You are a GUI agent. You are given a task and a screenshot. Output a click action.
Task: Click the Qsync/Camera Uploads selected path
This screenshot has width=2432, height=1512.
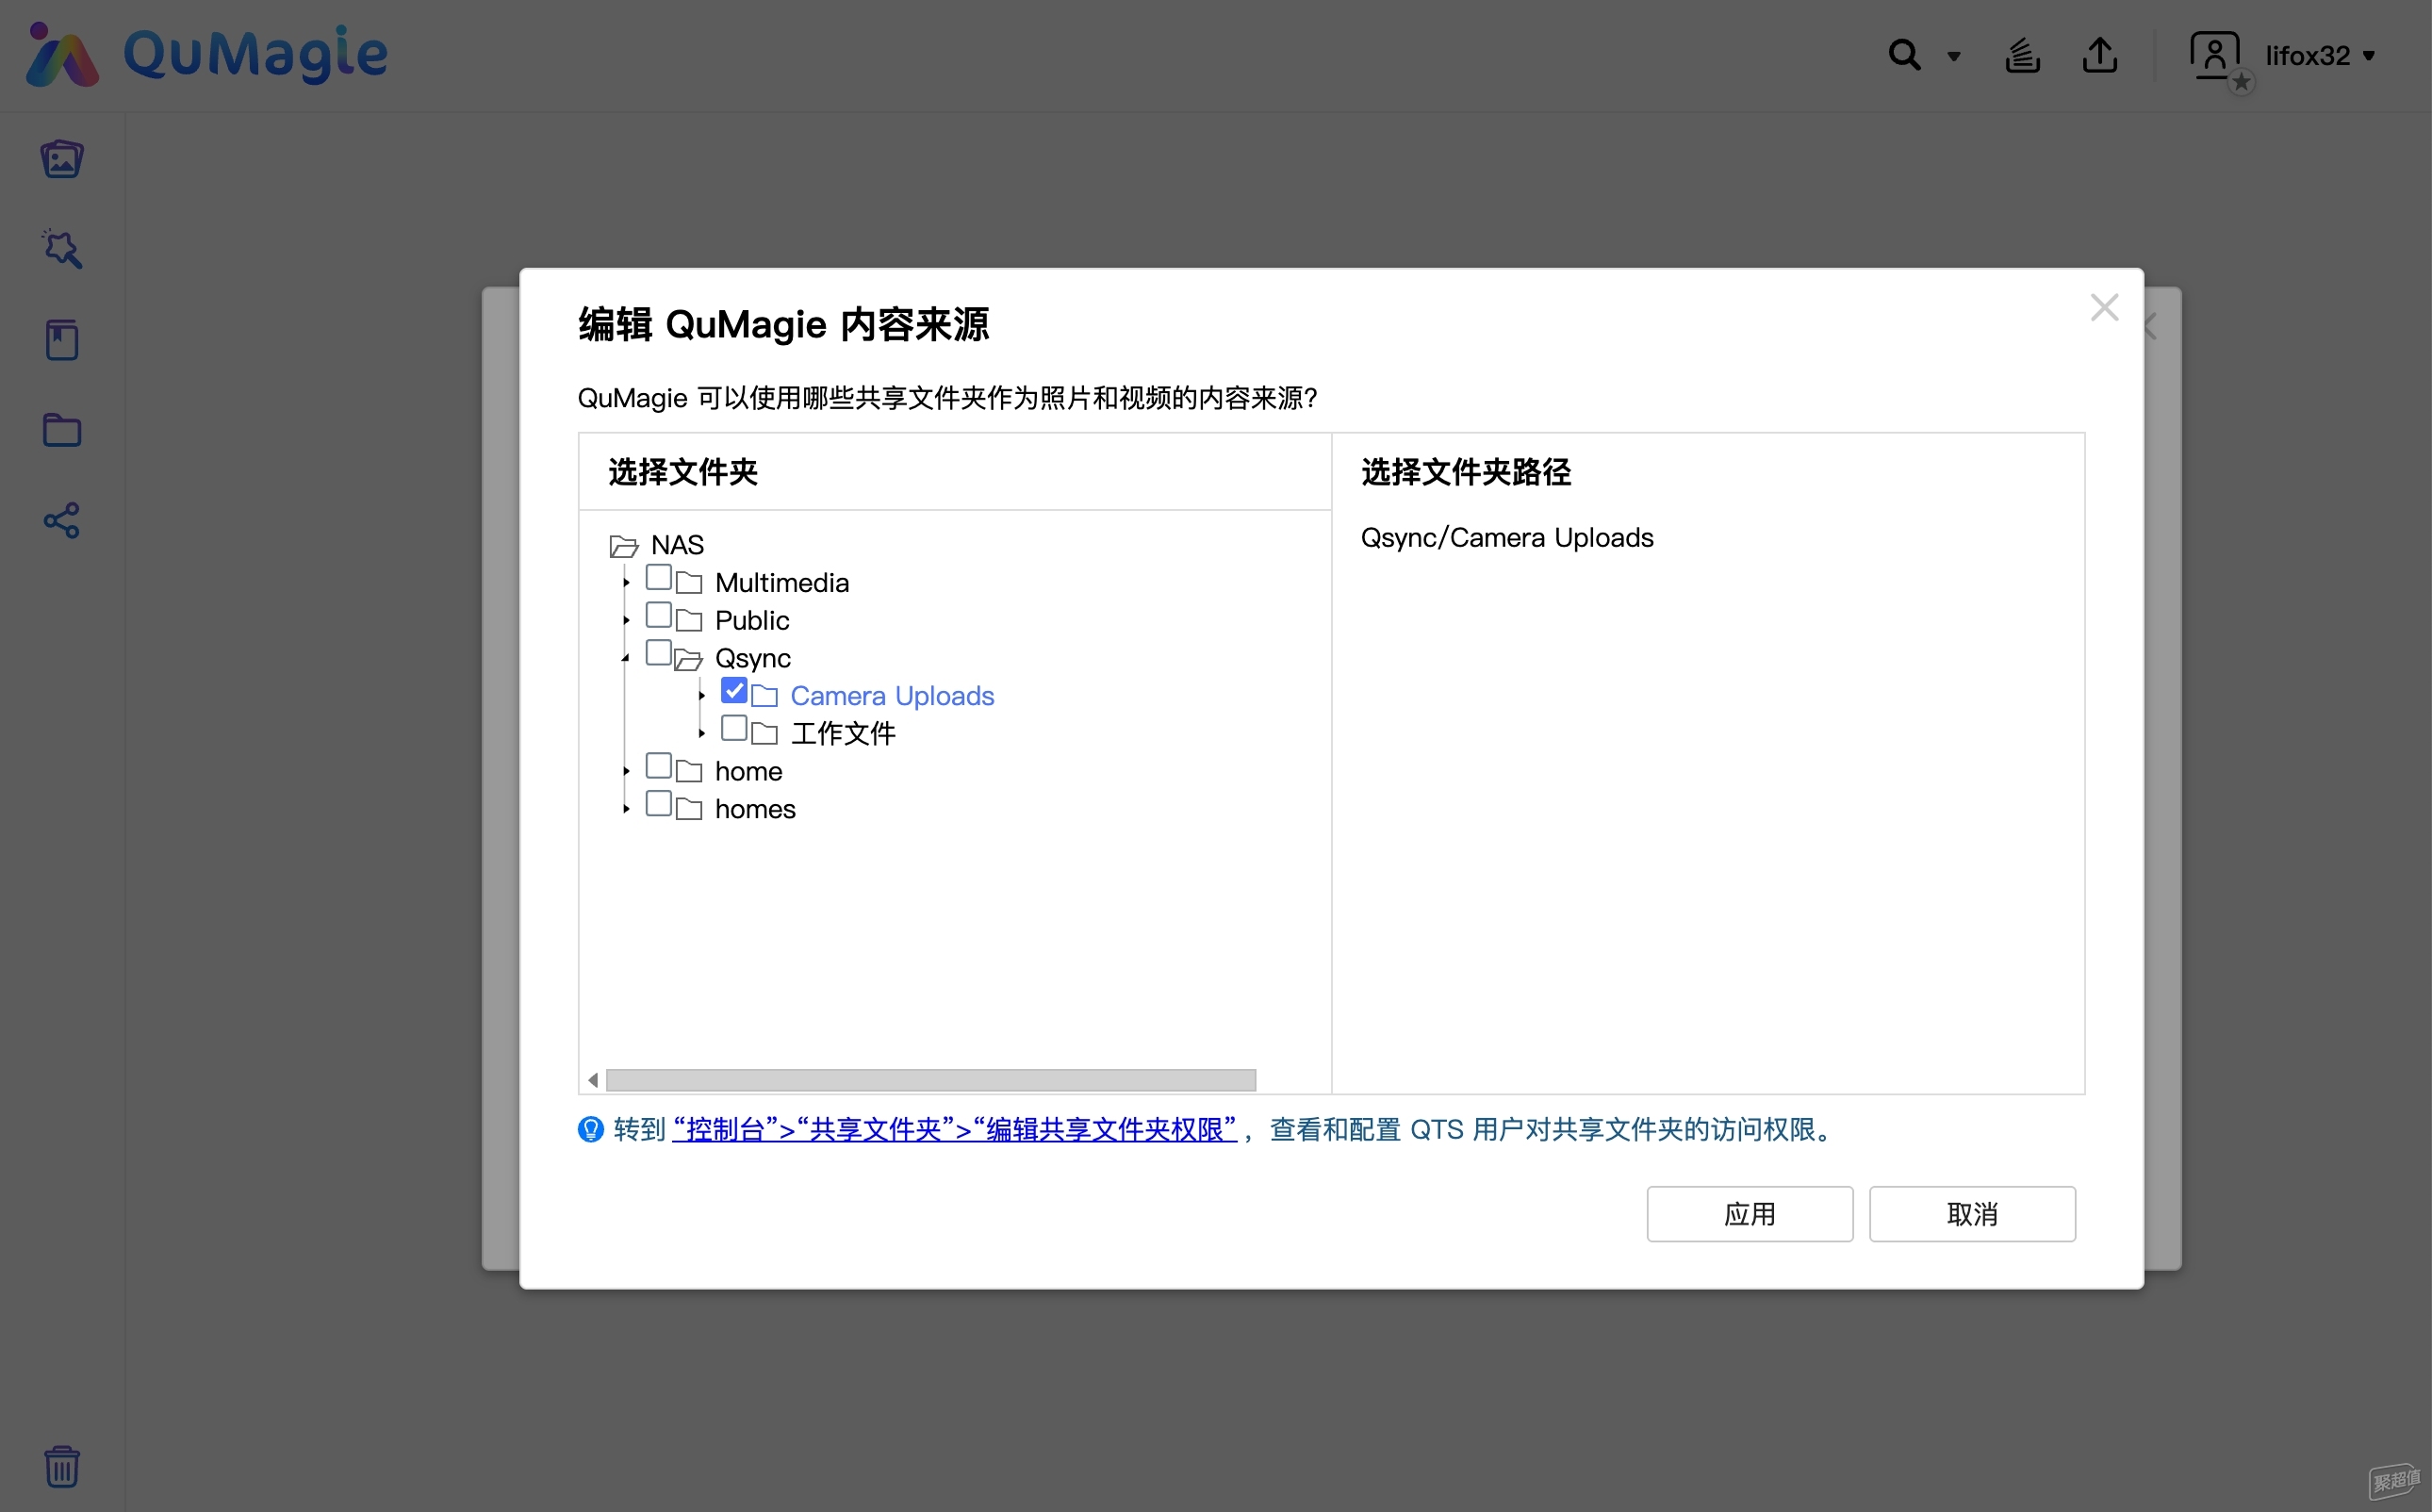(x=1507, y=538)
